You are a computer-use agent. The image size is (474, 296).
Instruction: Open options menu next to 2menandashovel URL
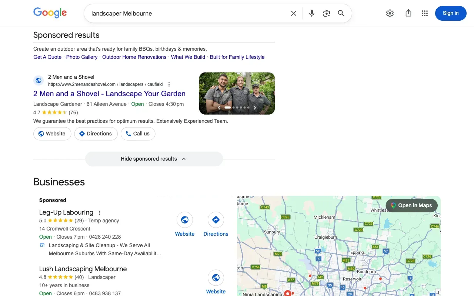coord(169,84)
